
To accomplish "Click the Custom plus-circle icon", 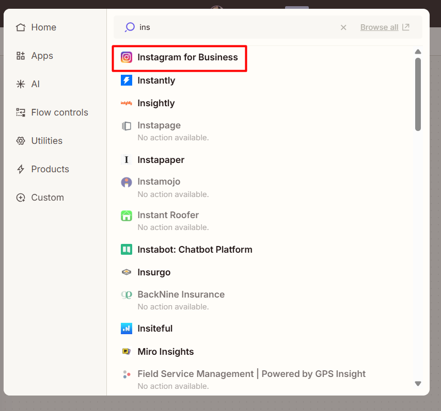I will [x=21, y=198].
